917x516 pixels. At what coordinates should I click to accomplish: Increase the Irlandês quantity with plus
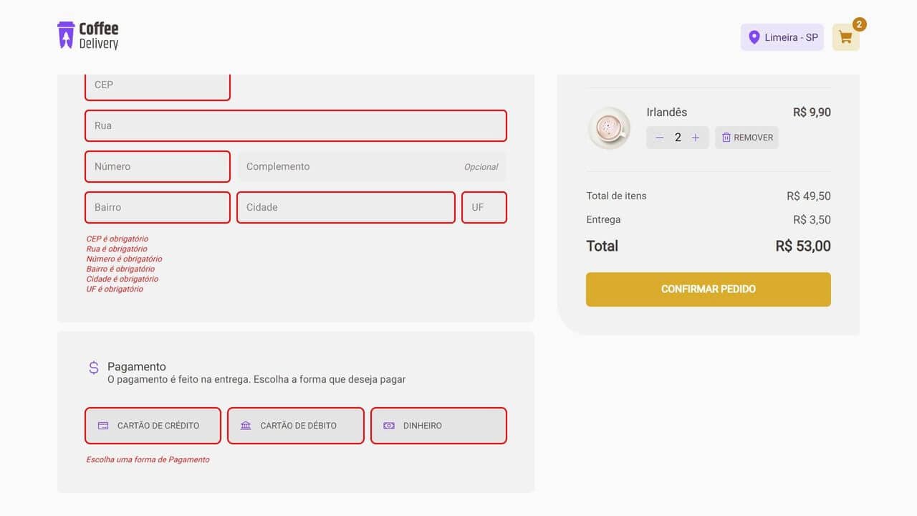[695, 137]
